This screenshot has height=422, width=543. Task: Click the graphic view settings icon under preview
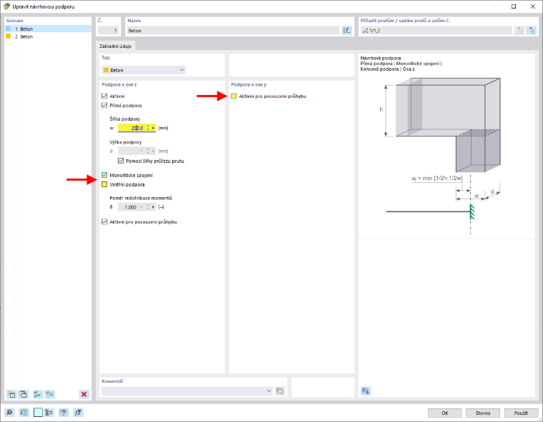point(366,391)
